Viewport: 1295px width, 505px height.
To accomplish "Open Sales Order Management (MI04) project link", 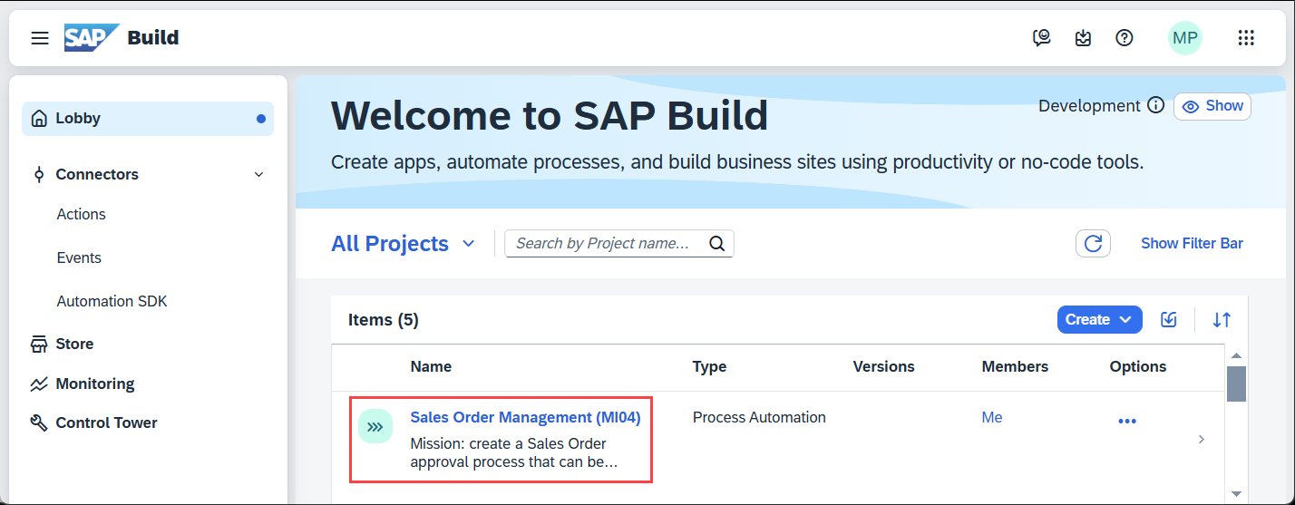I will click(526, 417).
